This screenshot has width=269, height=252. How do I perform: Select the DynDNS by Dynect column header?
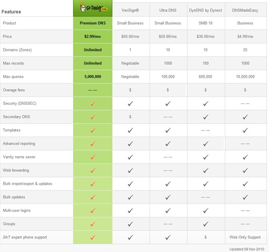coord(205,10)
